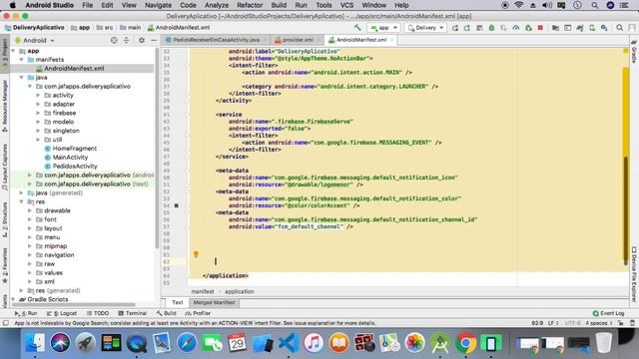This screenshot has height=359, width=639.
Task: Open Project panel settings gear
Action: [x=142, y=40]
